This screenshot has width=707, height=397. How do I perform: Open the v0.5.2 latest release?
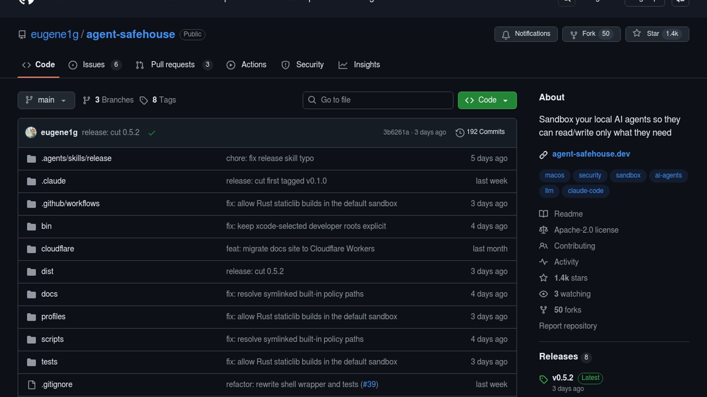pos(563,378)
